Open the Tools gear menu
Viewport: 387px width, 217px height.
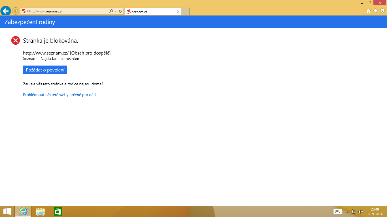pos(382,11)
